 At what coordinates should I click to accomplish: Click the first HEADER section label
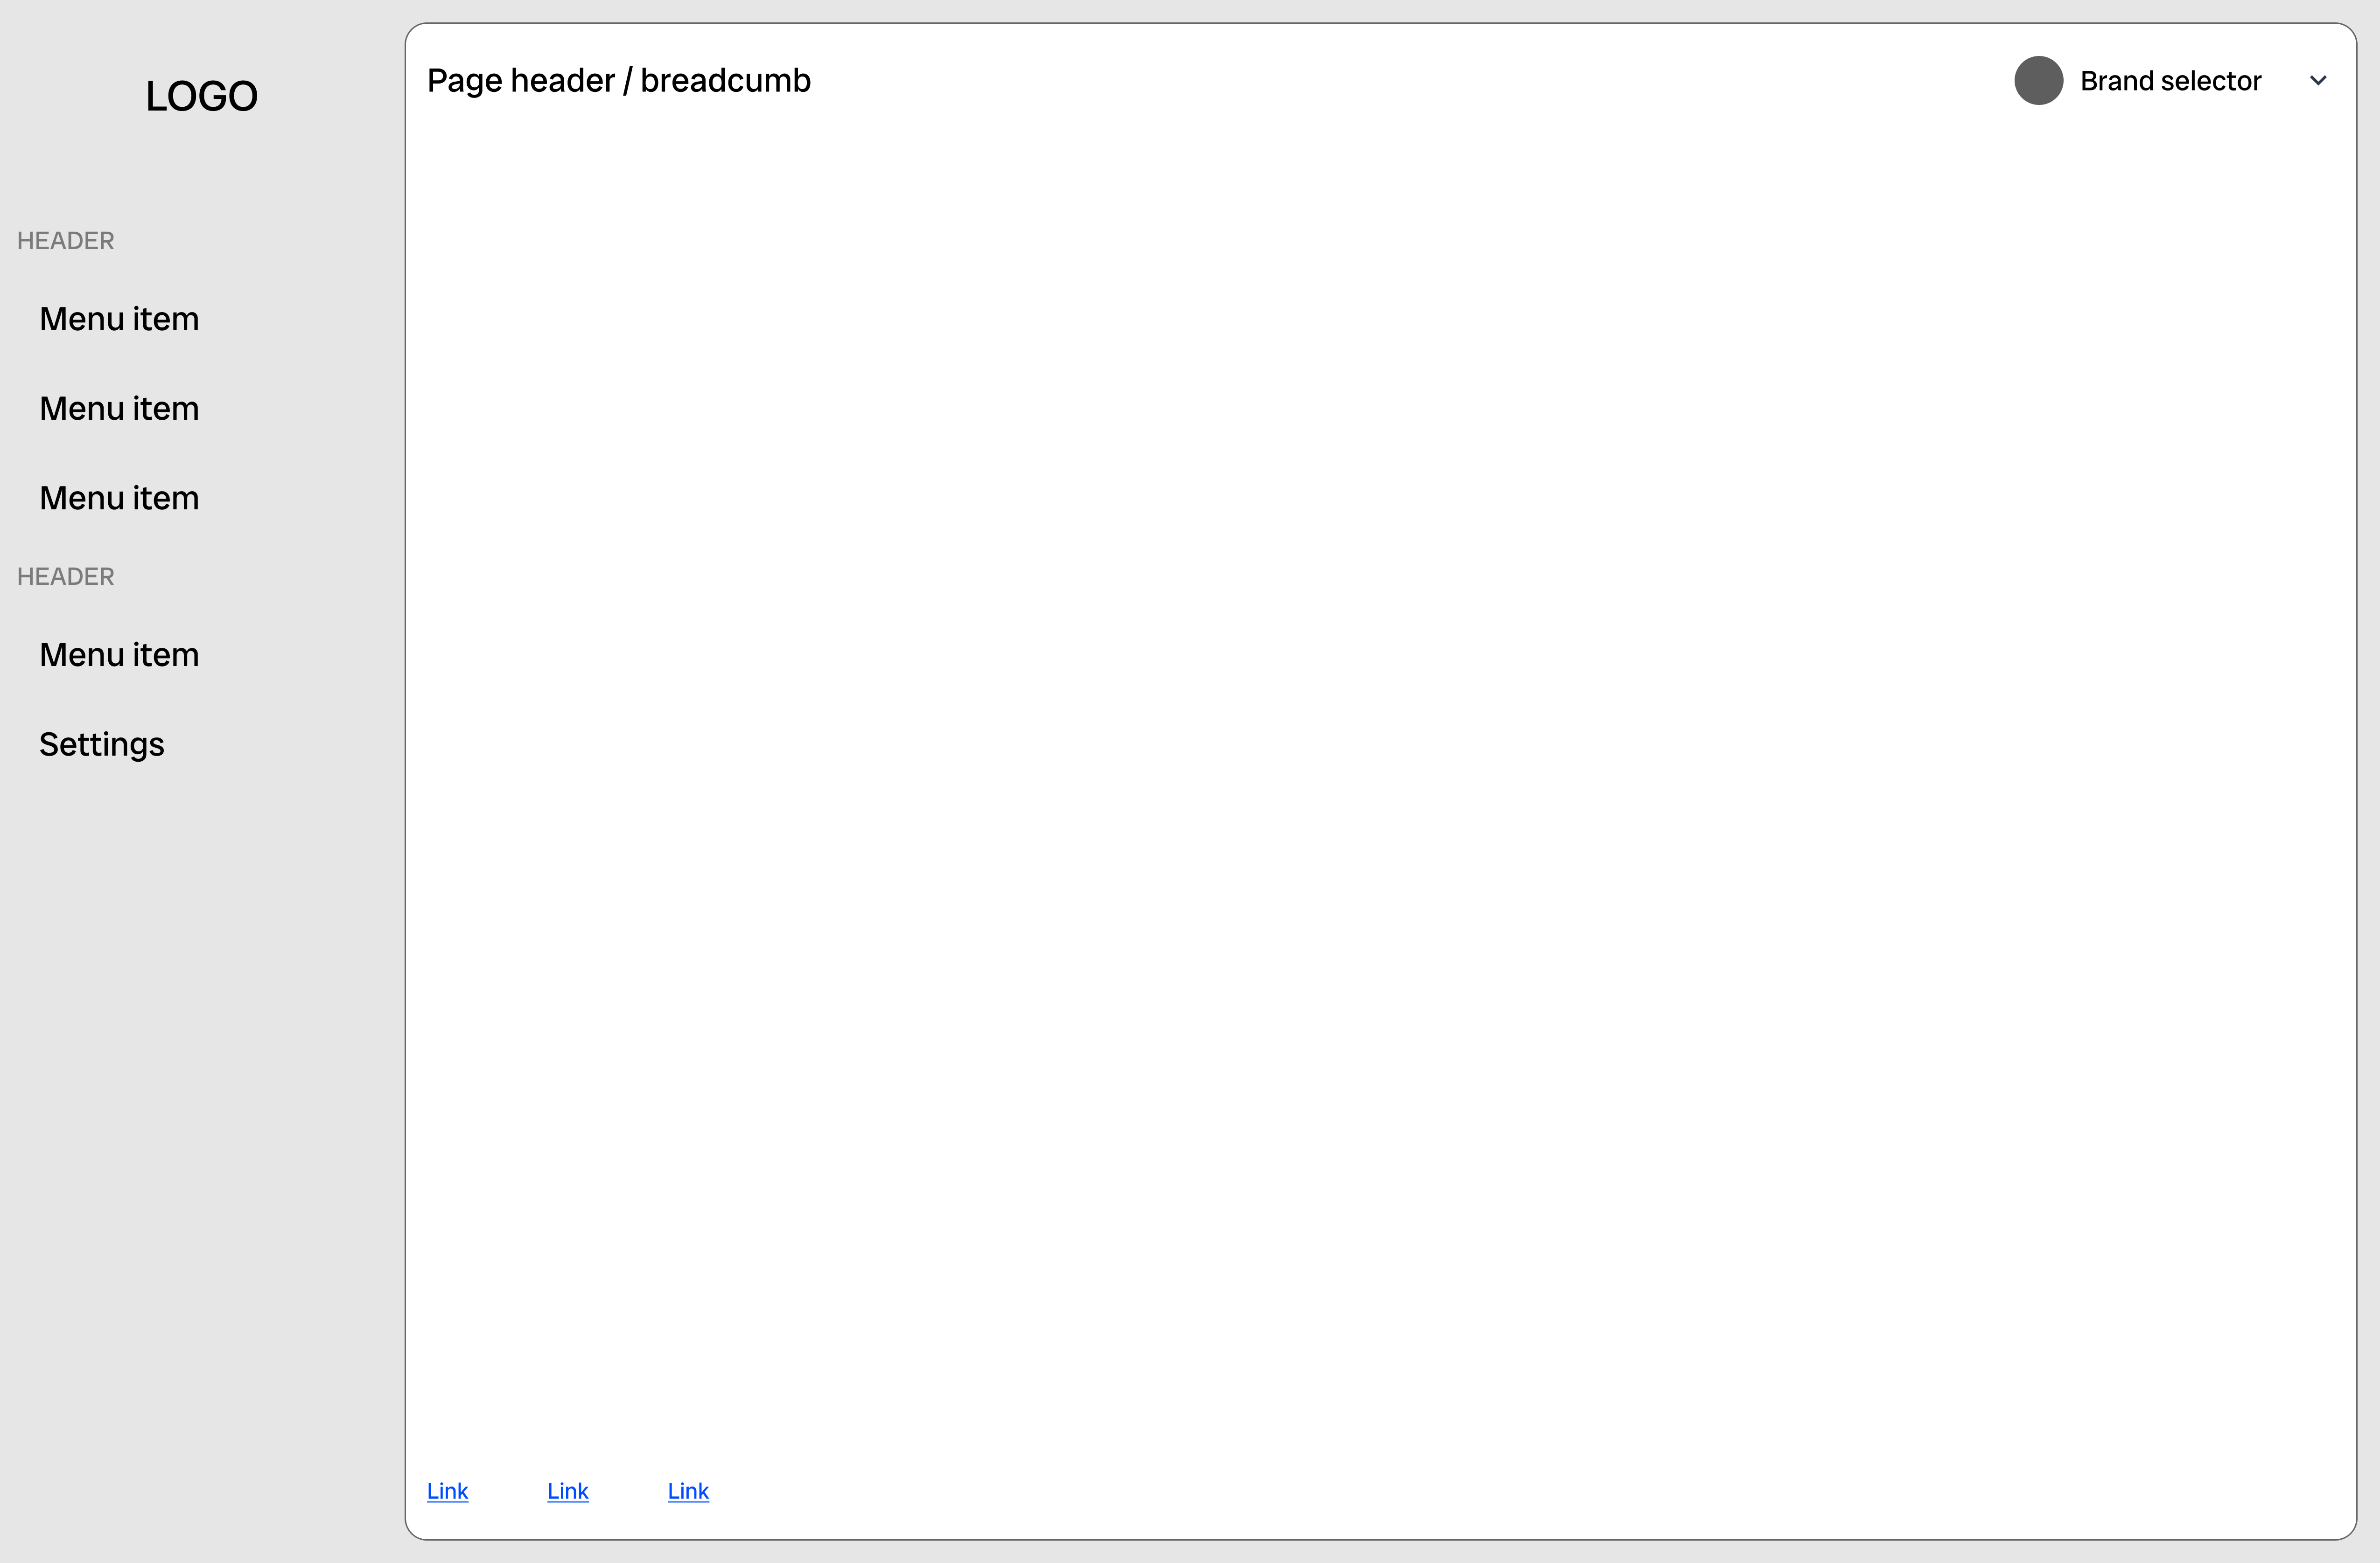[x=66, y=241]
